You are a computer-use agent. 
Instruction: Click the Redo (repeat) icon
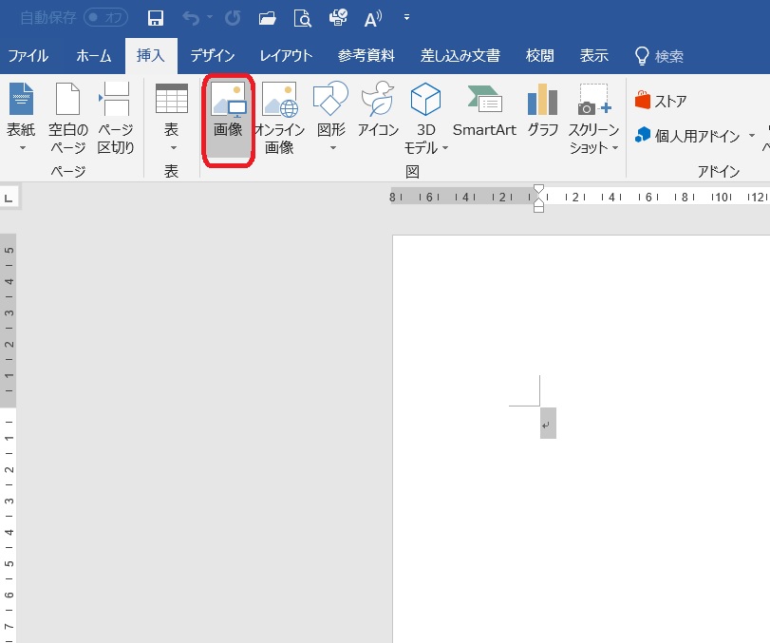click(x=233, y=18)
